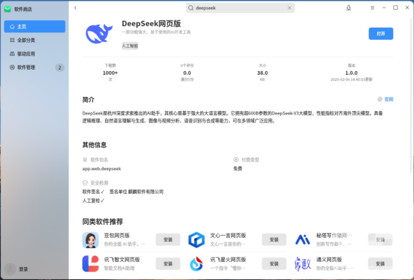Maximize the software store window
The width and height of the screenshot is (414, 280).
click(x=395, y=8)
